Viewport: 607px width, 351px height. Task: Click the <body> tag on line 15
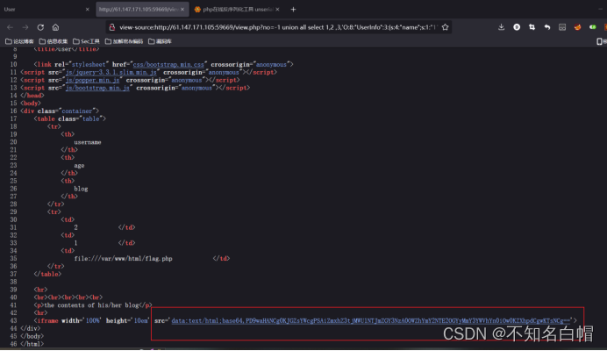(x=31, y=104)
